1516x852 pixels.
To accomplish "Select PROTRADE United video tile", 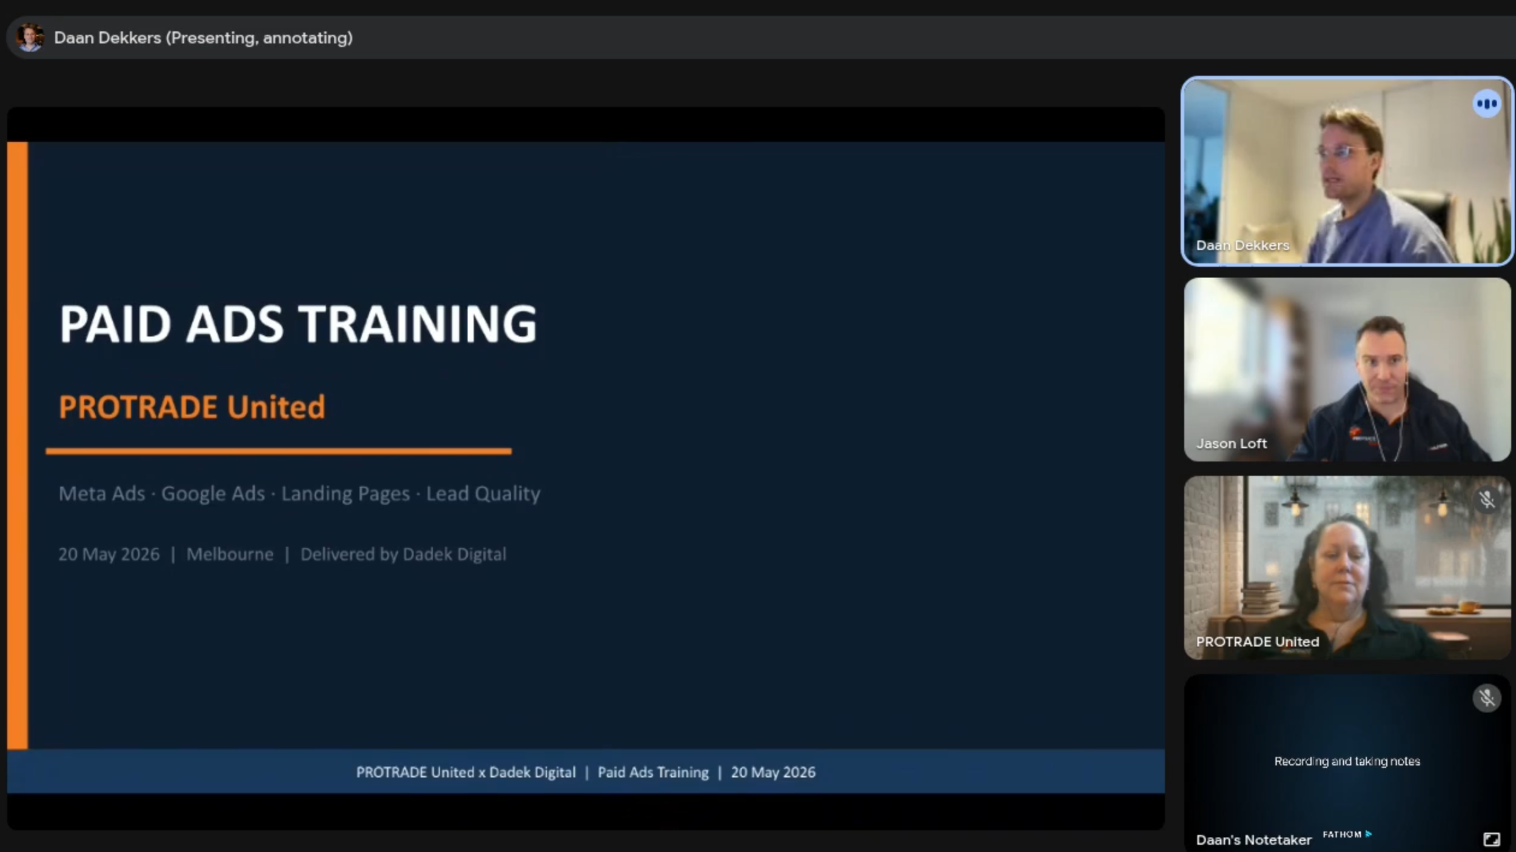I will pyautogui.click(x=1347, y=568).
